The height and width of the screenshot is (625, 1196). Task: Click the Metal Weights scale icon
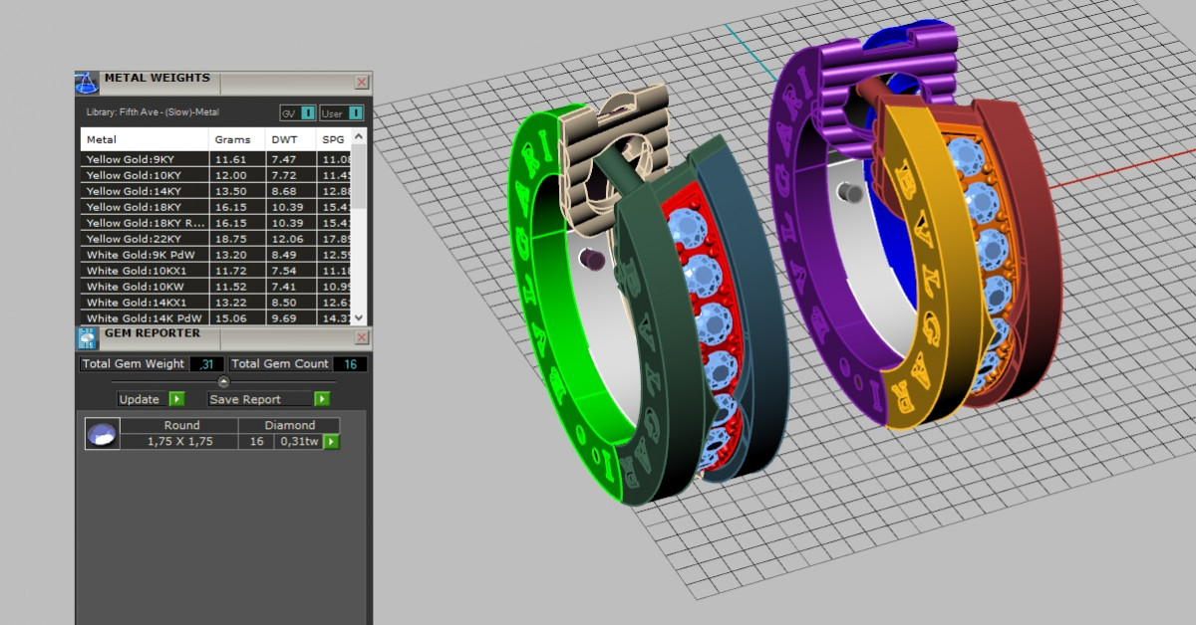coord(87,83)
